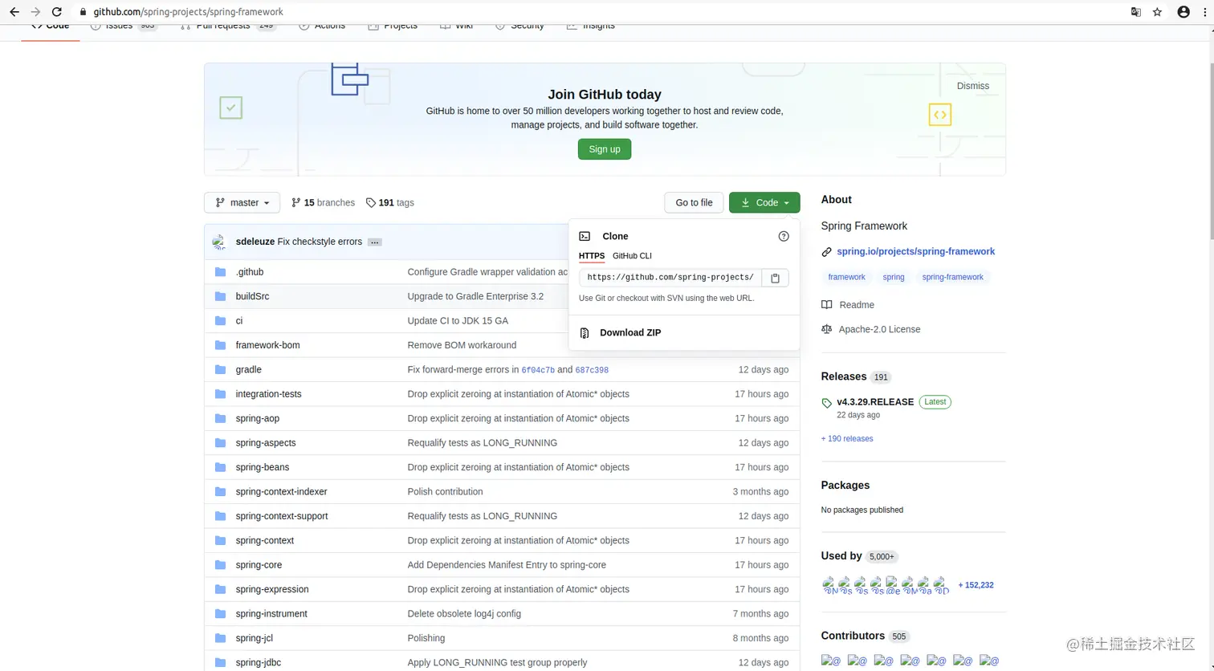
Task: Open the 'Fix checkstyle errors' commit message
Action: (x=320, y=242)
